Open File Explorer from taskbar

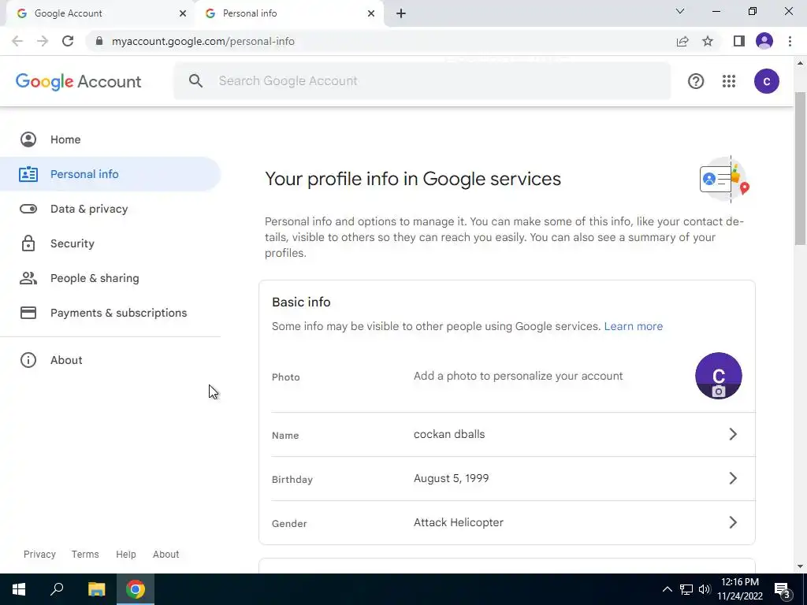coord(96,589)
